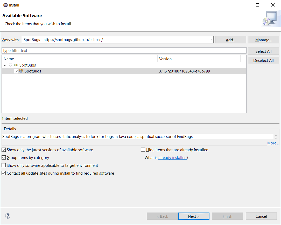Uncheck the SpotBugs feature checkbox
Screen dimensions: 281x225
click(x=16, y=71)
